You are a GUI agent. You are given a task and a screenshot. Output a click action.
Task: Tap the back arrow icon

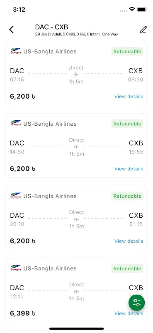click(x=12, y=30)
